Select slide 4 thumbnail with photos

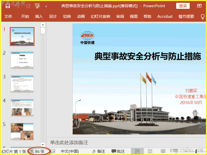pyautogui.click(x=22, y=108)
